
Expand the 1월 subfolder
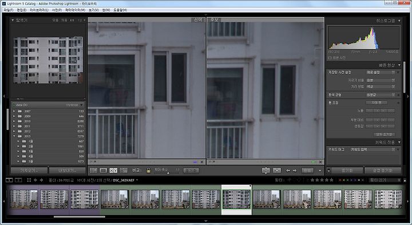tap(18, 141)
